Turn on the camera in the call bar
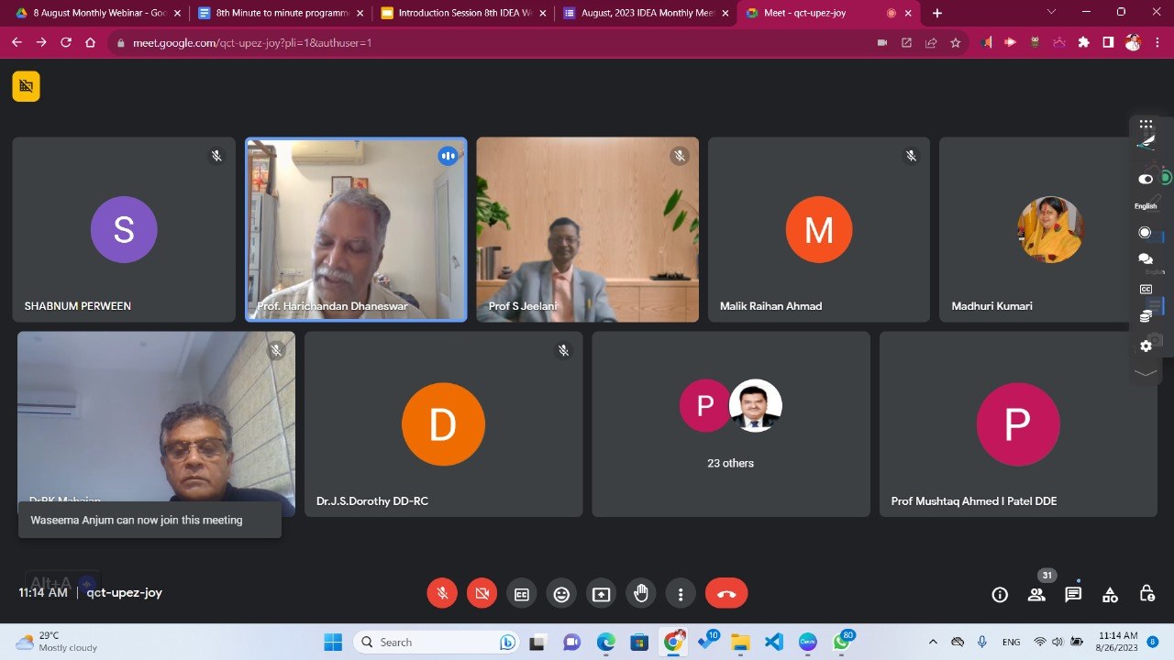 click(x=482, y=594)
